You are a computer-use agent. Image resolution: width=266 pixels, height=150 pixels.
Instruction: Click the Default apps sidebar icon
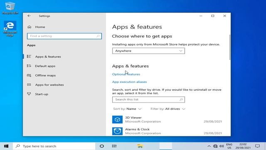point(29,66)
